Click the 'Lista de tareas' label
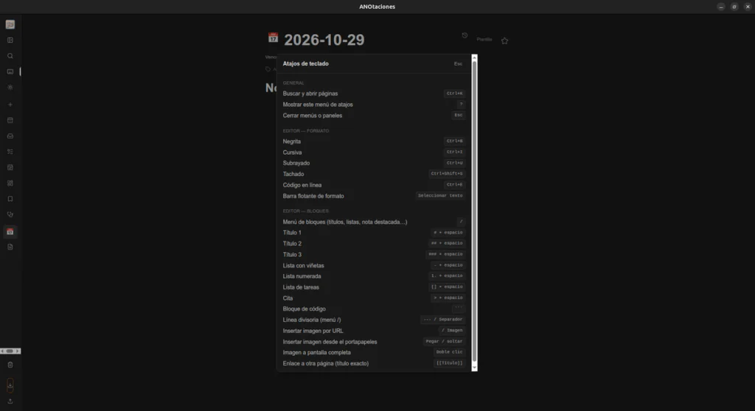 [301, 287]
